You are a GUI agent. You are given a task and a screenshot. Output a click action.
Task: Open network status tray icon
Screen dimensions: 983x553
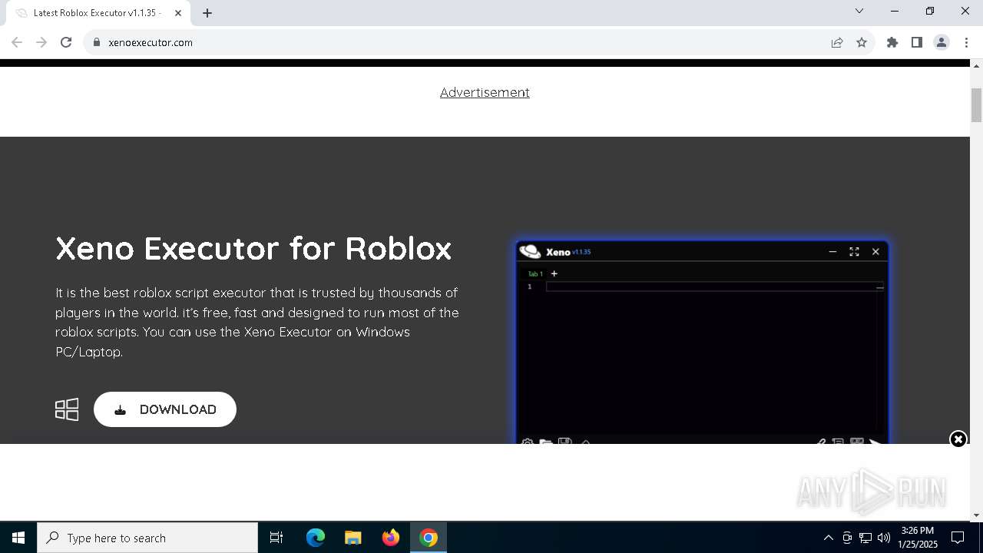click(866, 538)
